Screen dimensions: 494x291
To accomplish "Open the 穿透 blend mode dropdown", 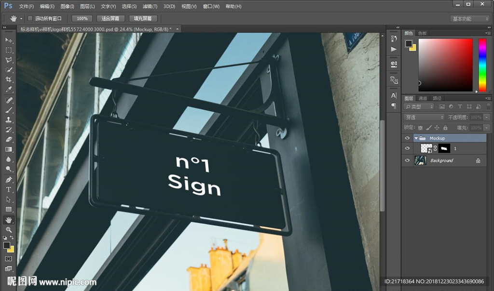I will [424, 117].
